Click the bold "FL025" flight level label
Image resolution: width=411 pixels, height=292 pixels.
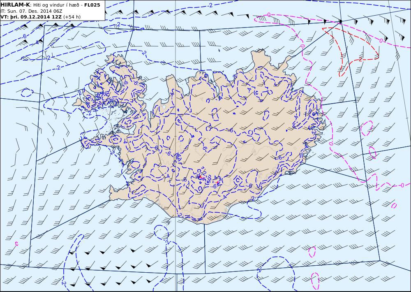click(92, 5)
